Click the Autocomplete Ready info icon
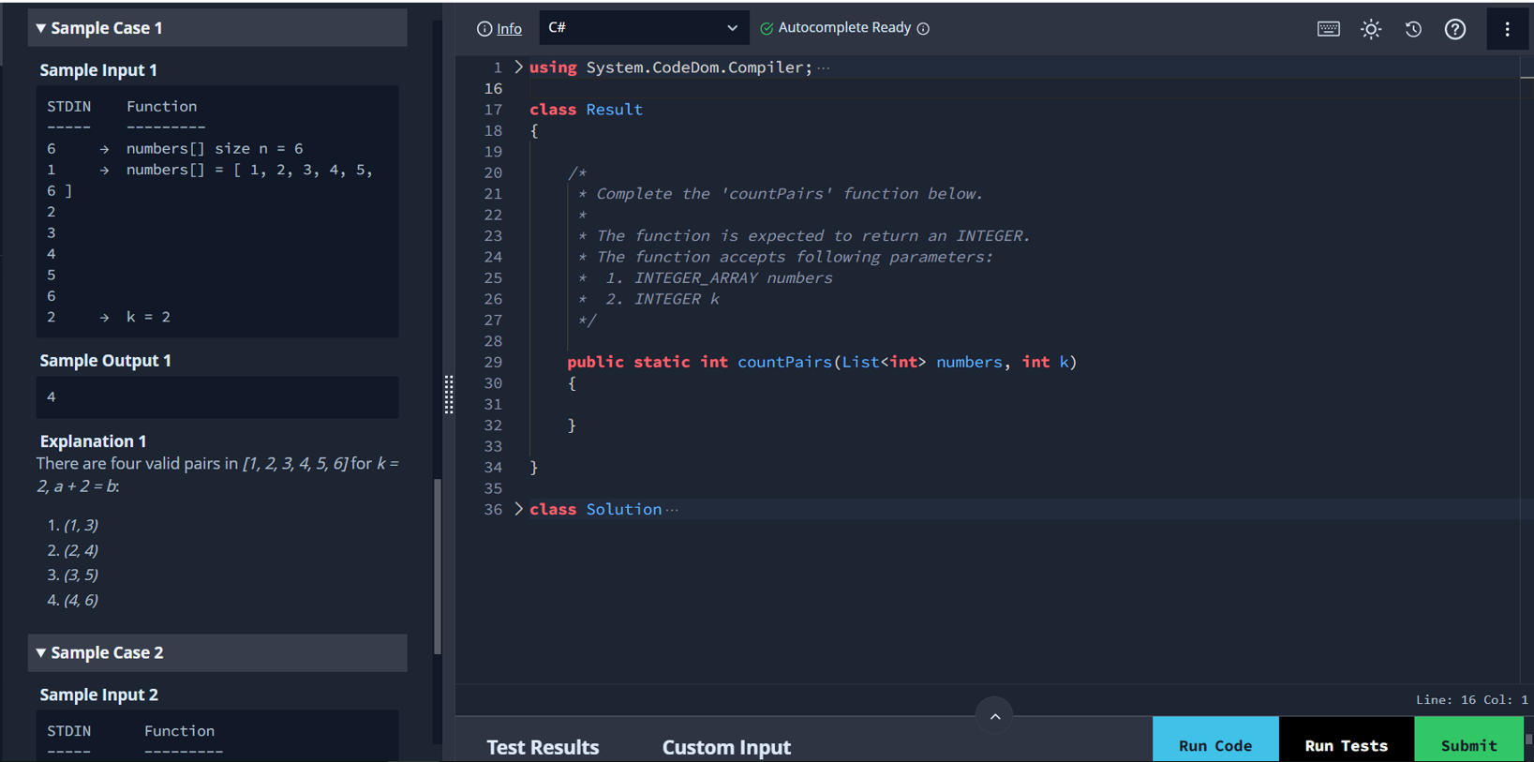1534x762 pixels. [923, 28]
